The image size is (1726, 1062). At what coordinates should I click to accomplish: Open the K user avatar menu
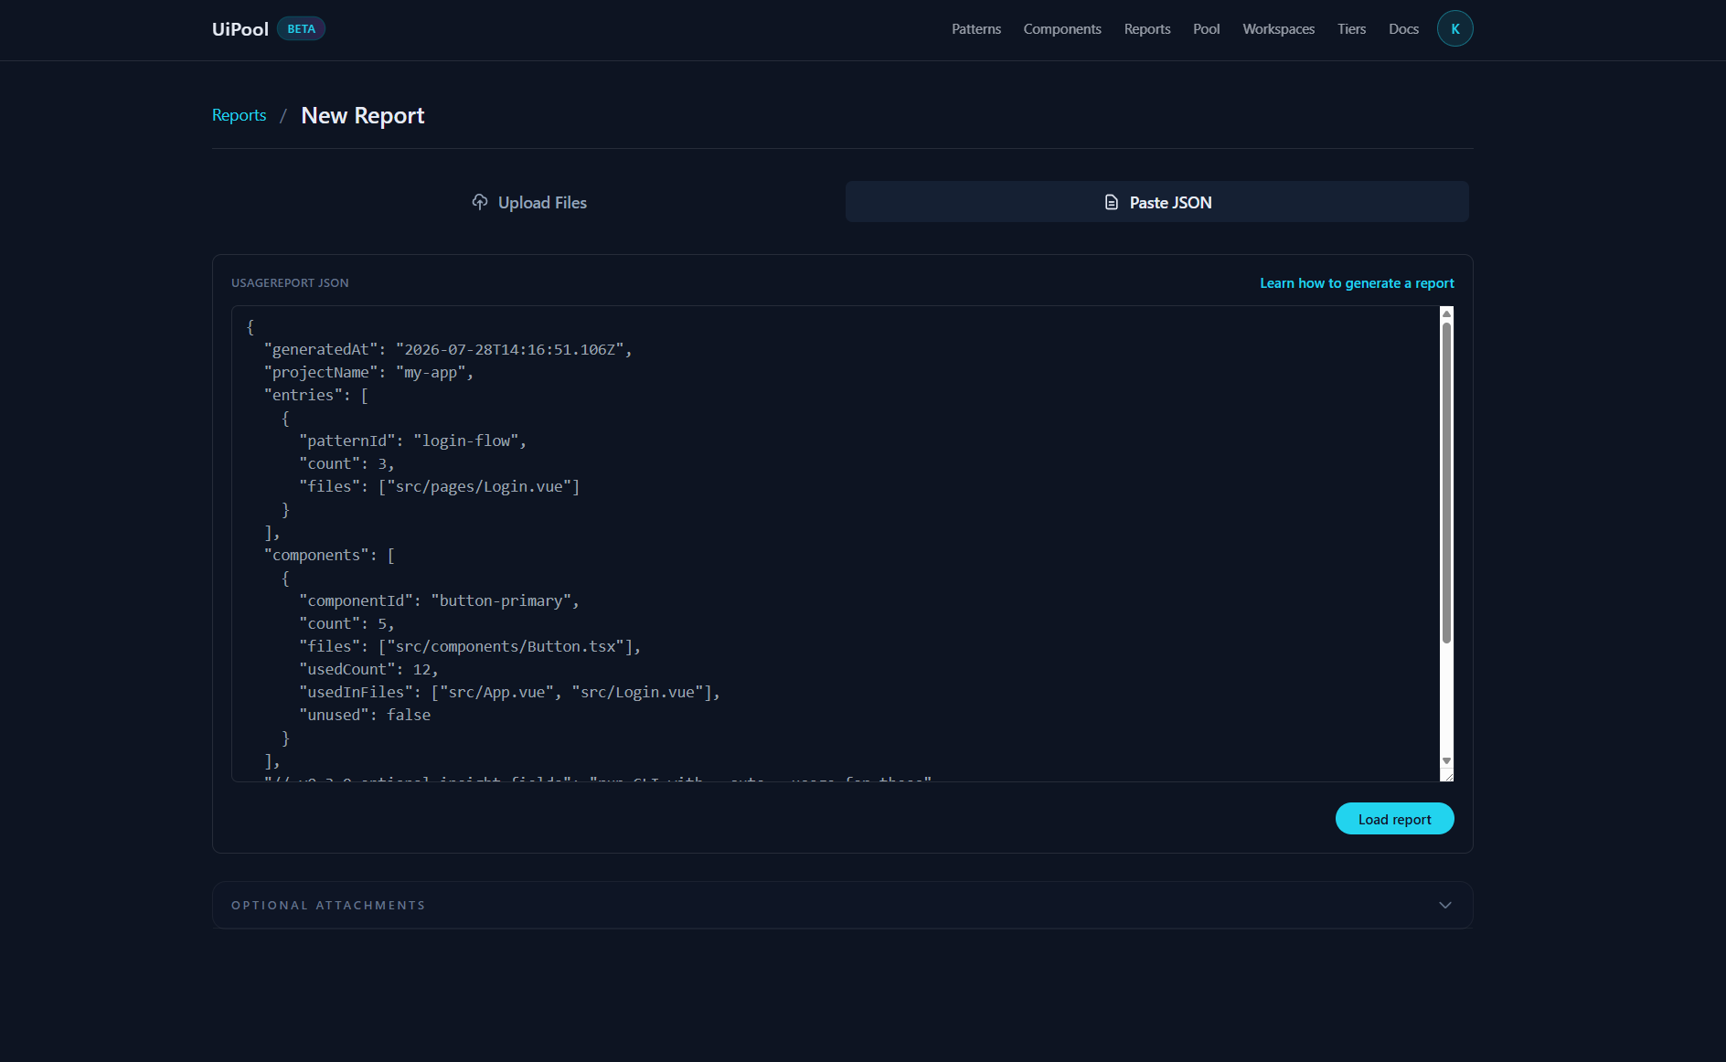[x=1454, y=28]
